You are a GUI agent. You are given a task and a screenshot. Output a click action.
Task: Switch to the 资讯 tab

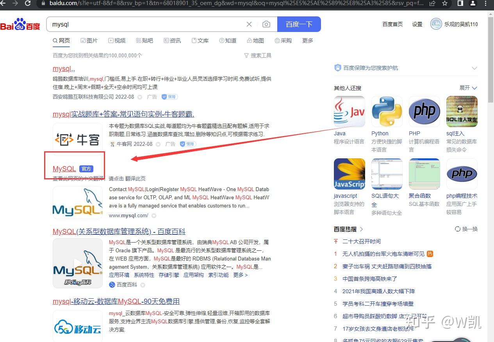click(172, 41)
